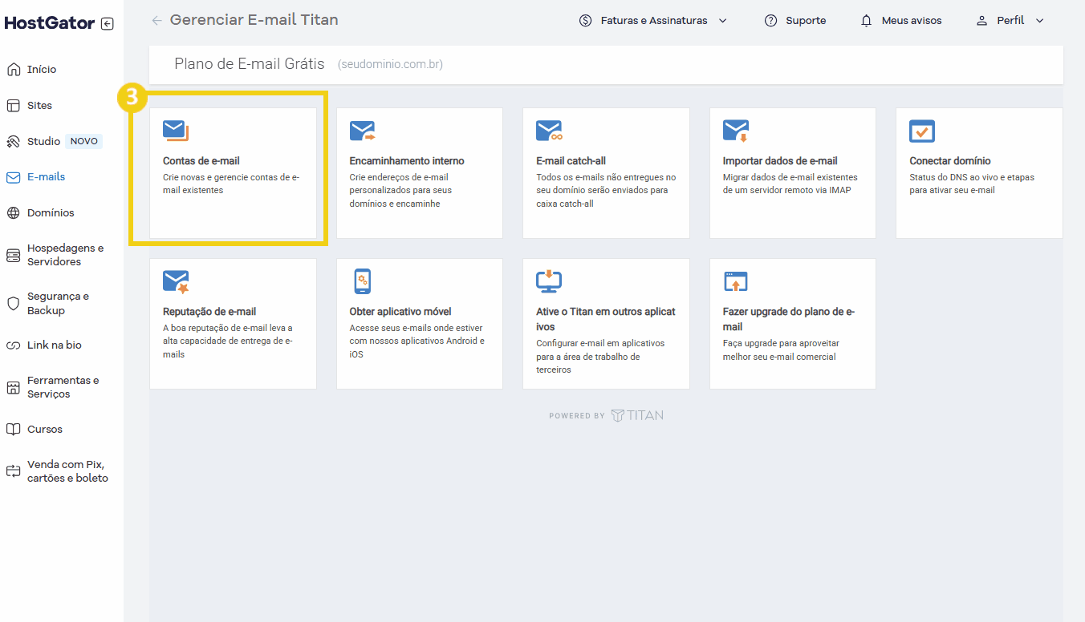The height and width of the screenshot is (622, 1085).
Task: Click the Importar dados de e-mail icon
Action: coord(736,131)
